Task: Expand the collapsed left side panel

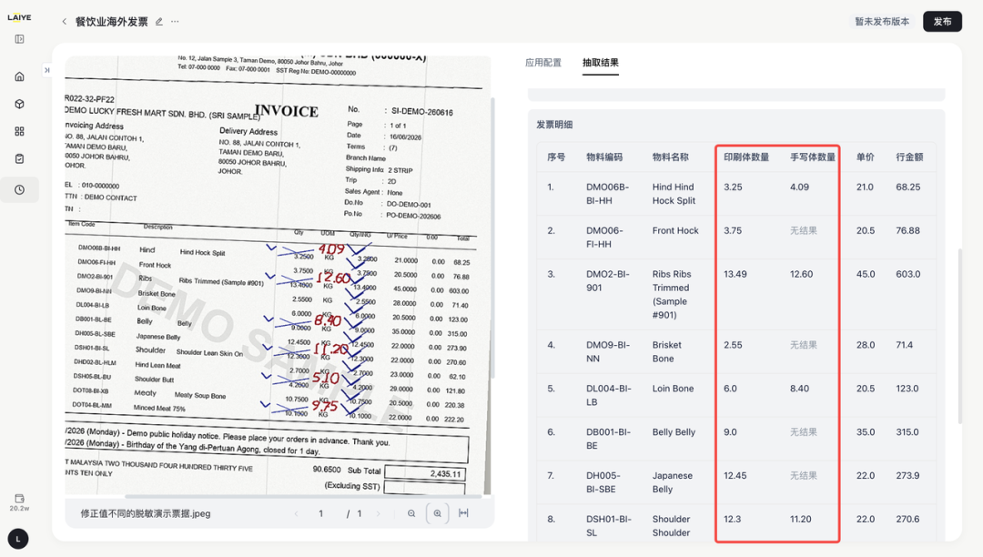Action: click(47, 70)
